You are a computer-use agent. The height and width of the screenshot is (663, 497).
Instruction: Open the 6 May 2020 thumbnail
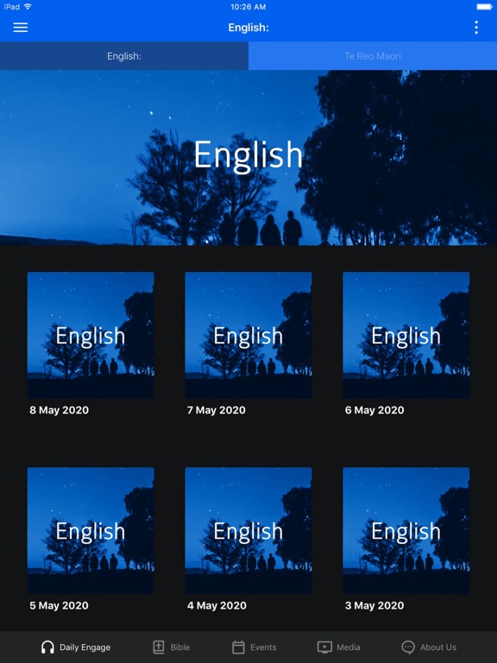tap(406, 335)
